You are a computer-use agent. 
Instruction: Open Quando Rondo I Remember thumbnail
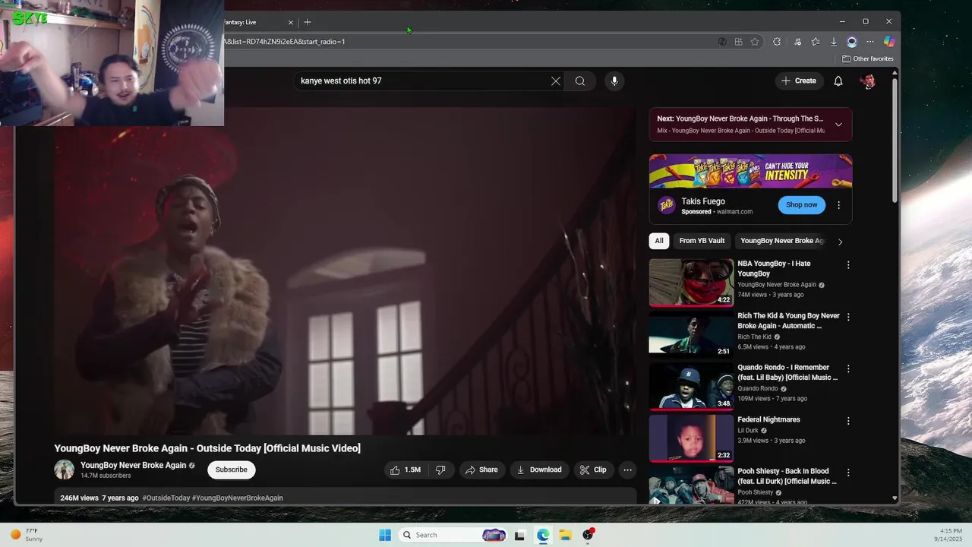point(691,386)
